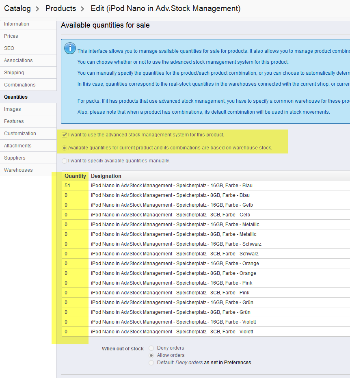Image resolution: width=350 pixels, height=378 pixels.
Task: Switch to the SEO tab
Action: [x=28, y=48]
